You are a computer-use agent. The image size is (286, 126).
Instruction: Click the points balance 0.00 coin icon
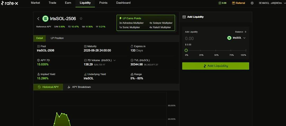click(220, 3)
